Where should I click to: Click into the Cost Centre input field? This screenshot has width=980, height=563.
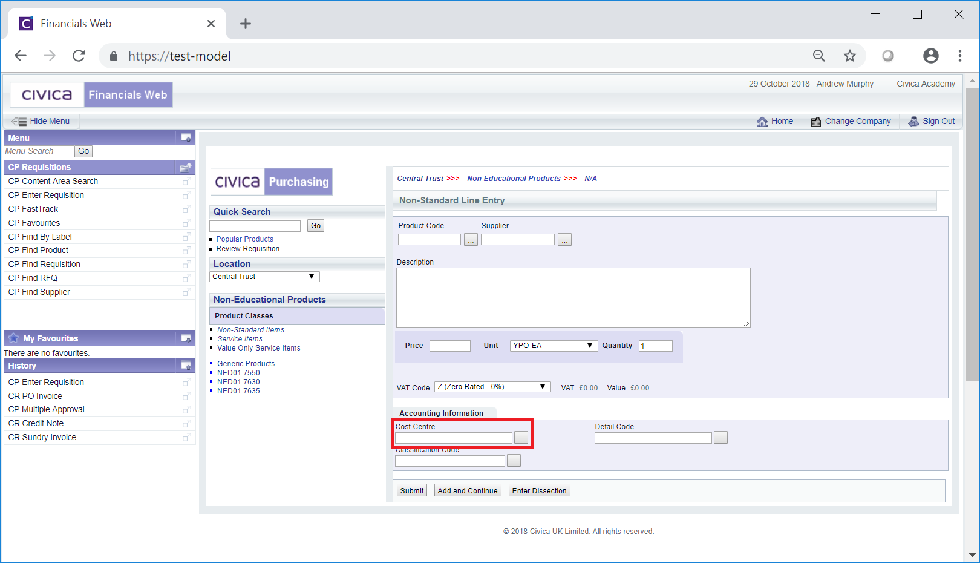point(454,438)
